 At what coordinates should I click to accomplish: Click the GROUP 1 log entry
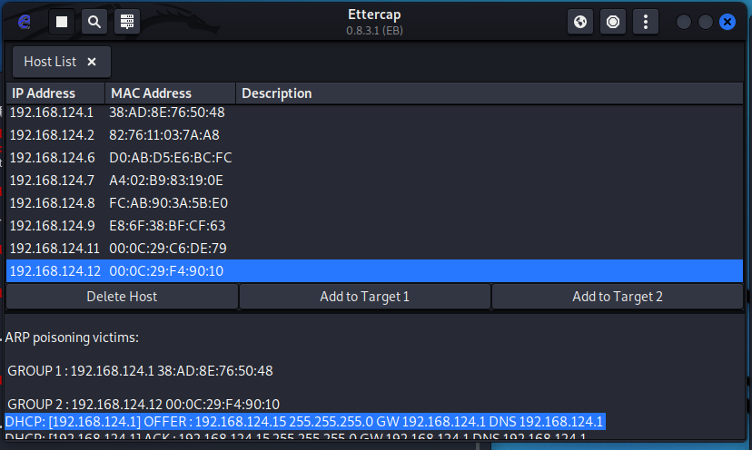(x=140, y=371)
